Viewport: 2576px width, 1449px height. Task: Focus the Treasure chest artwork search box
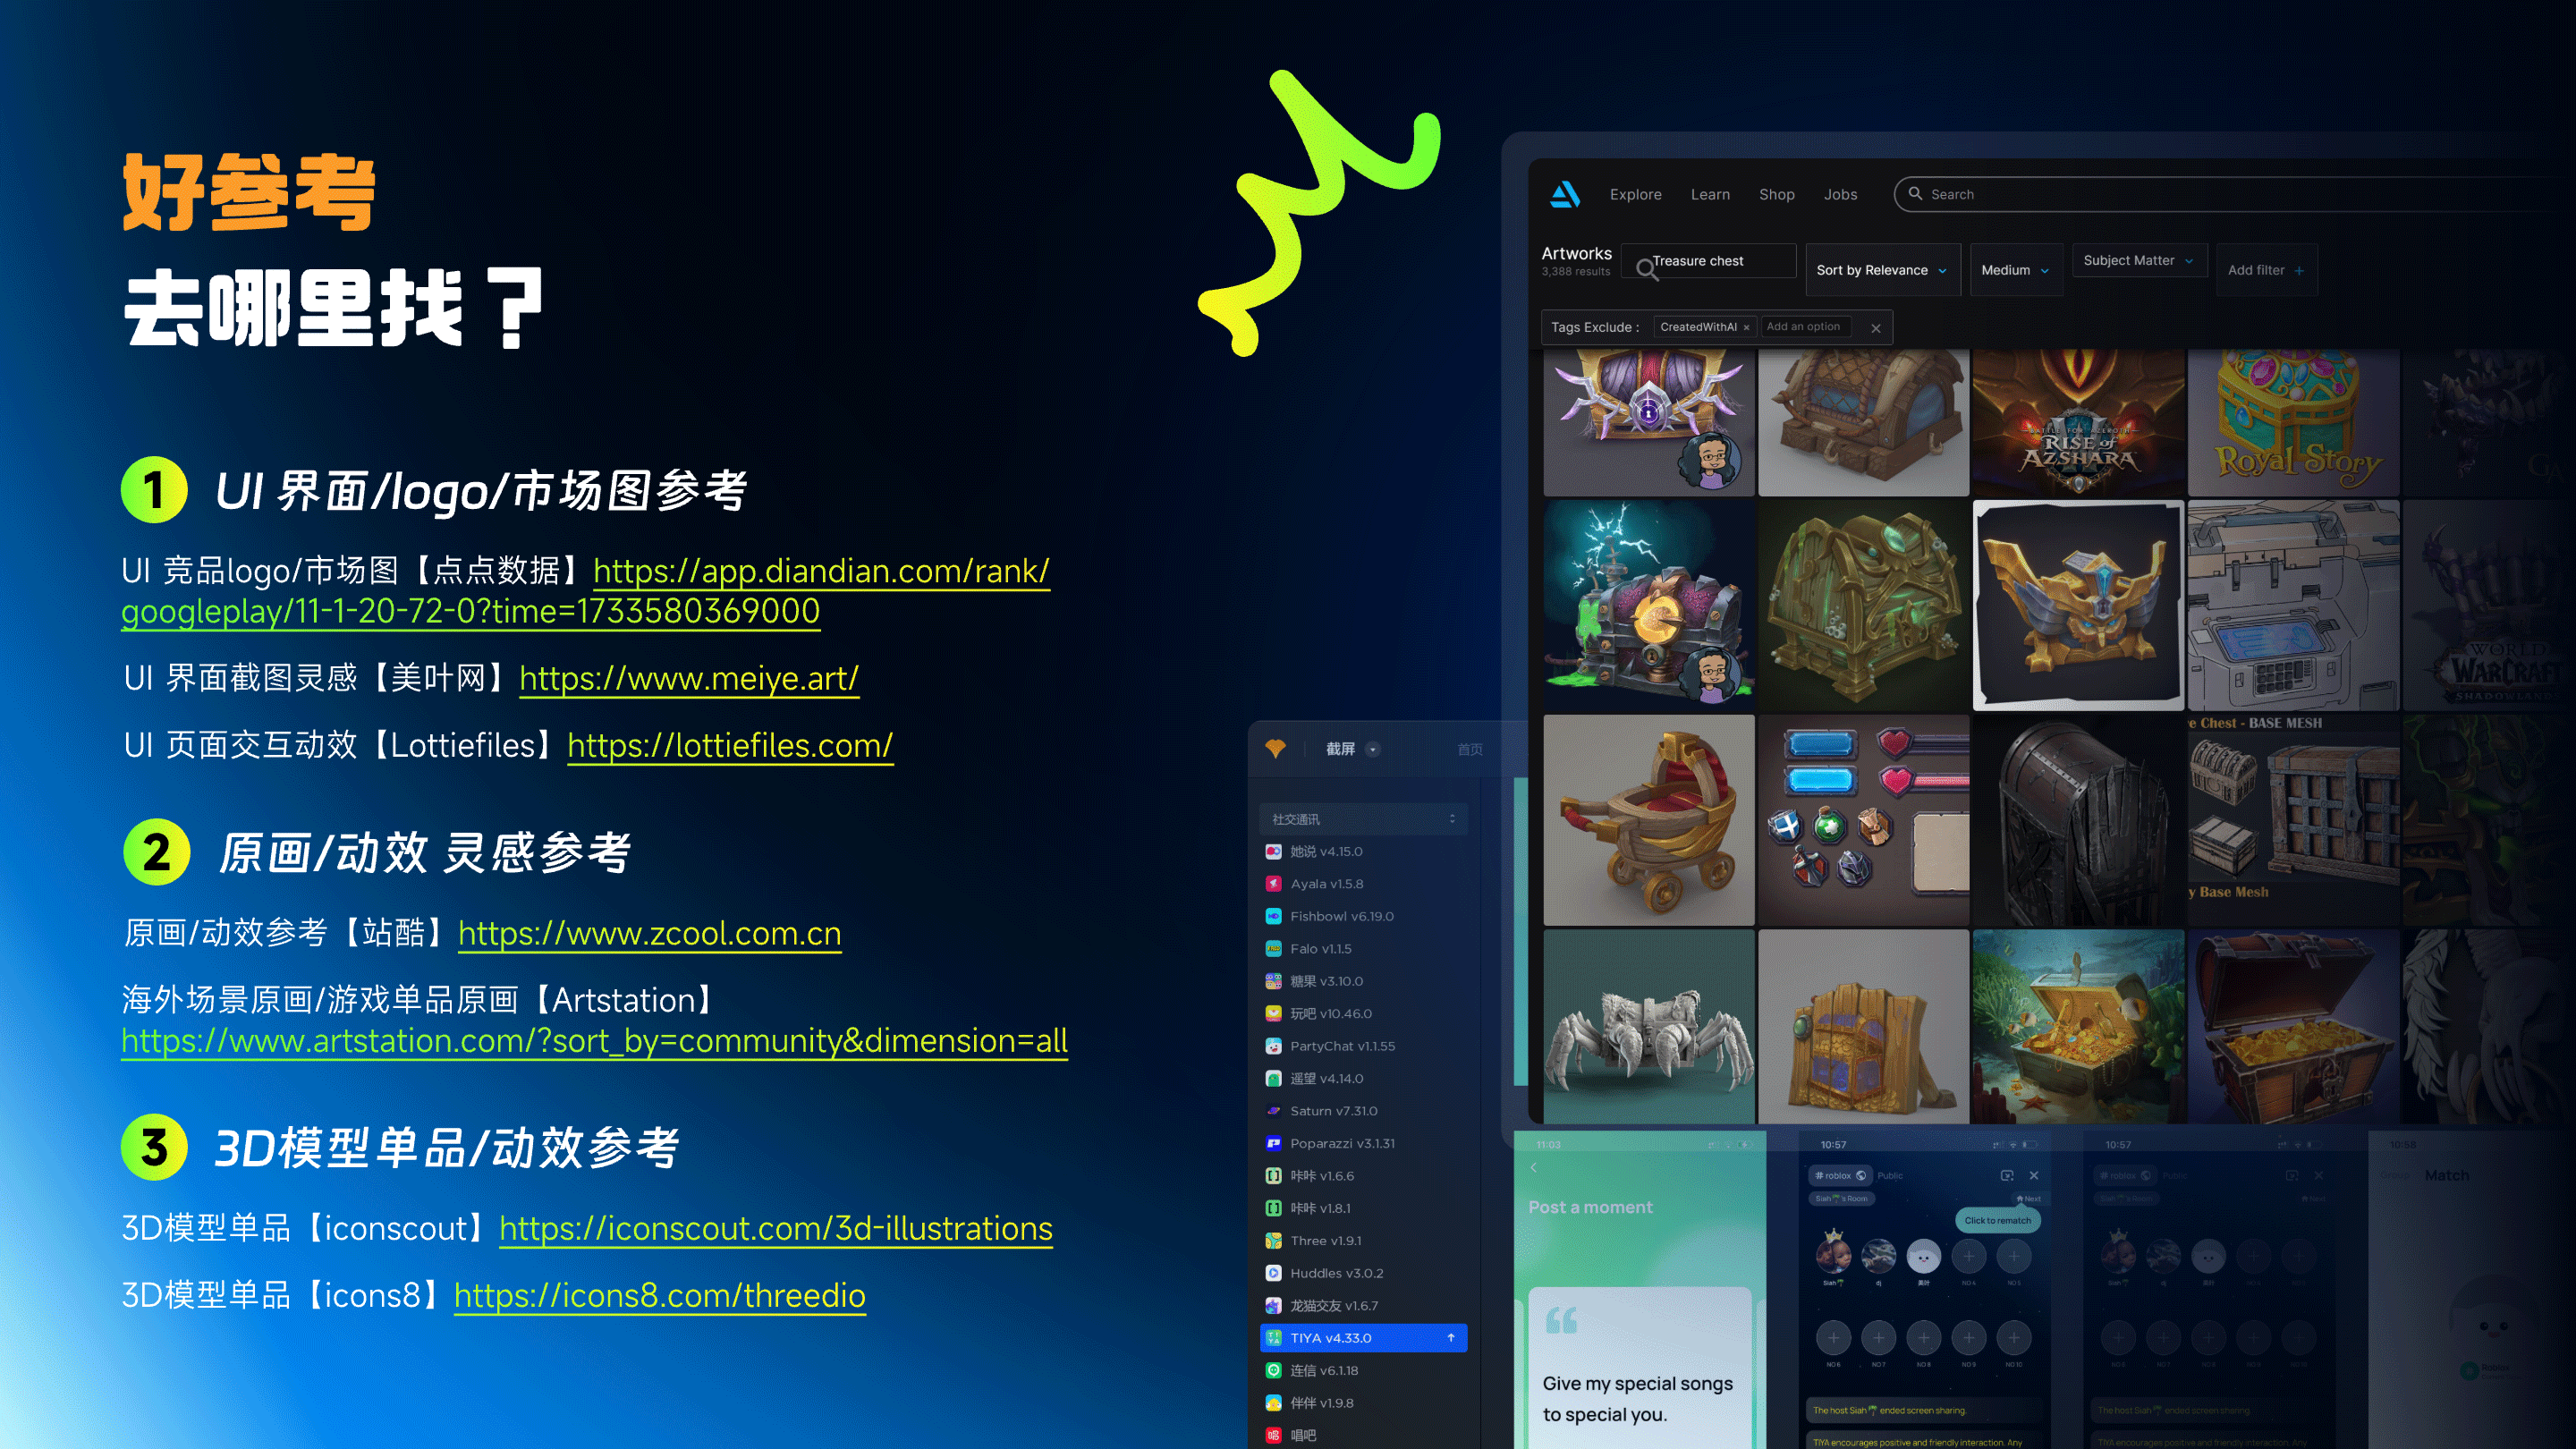(1709, 261)
